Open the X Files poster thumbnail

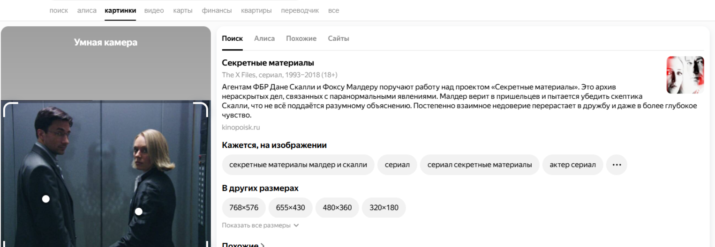[685, 75]
